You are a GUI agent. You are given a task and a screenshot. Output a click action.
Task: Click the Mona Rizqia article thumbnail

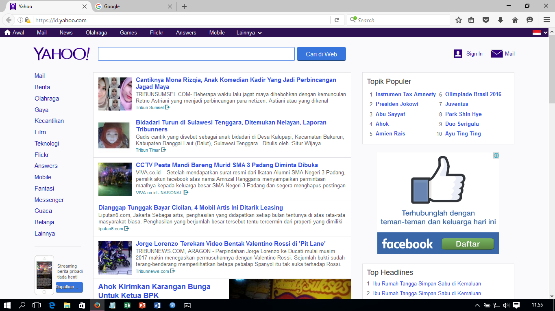tap(115, 94)
